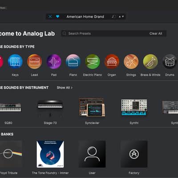
Task: Click the Search Presets field
Action: pos(113,33)
